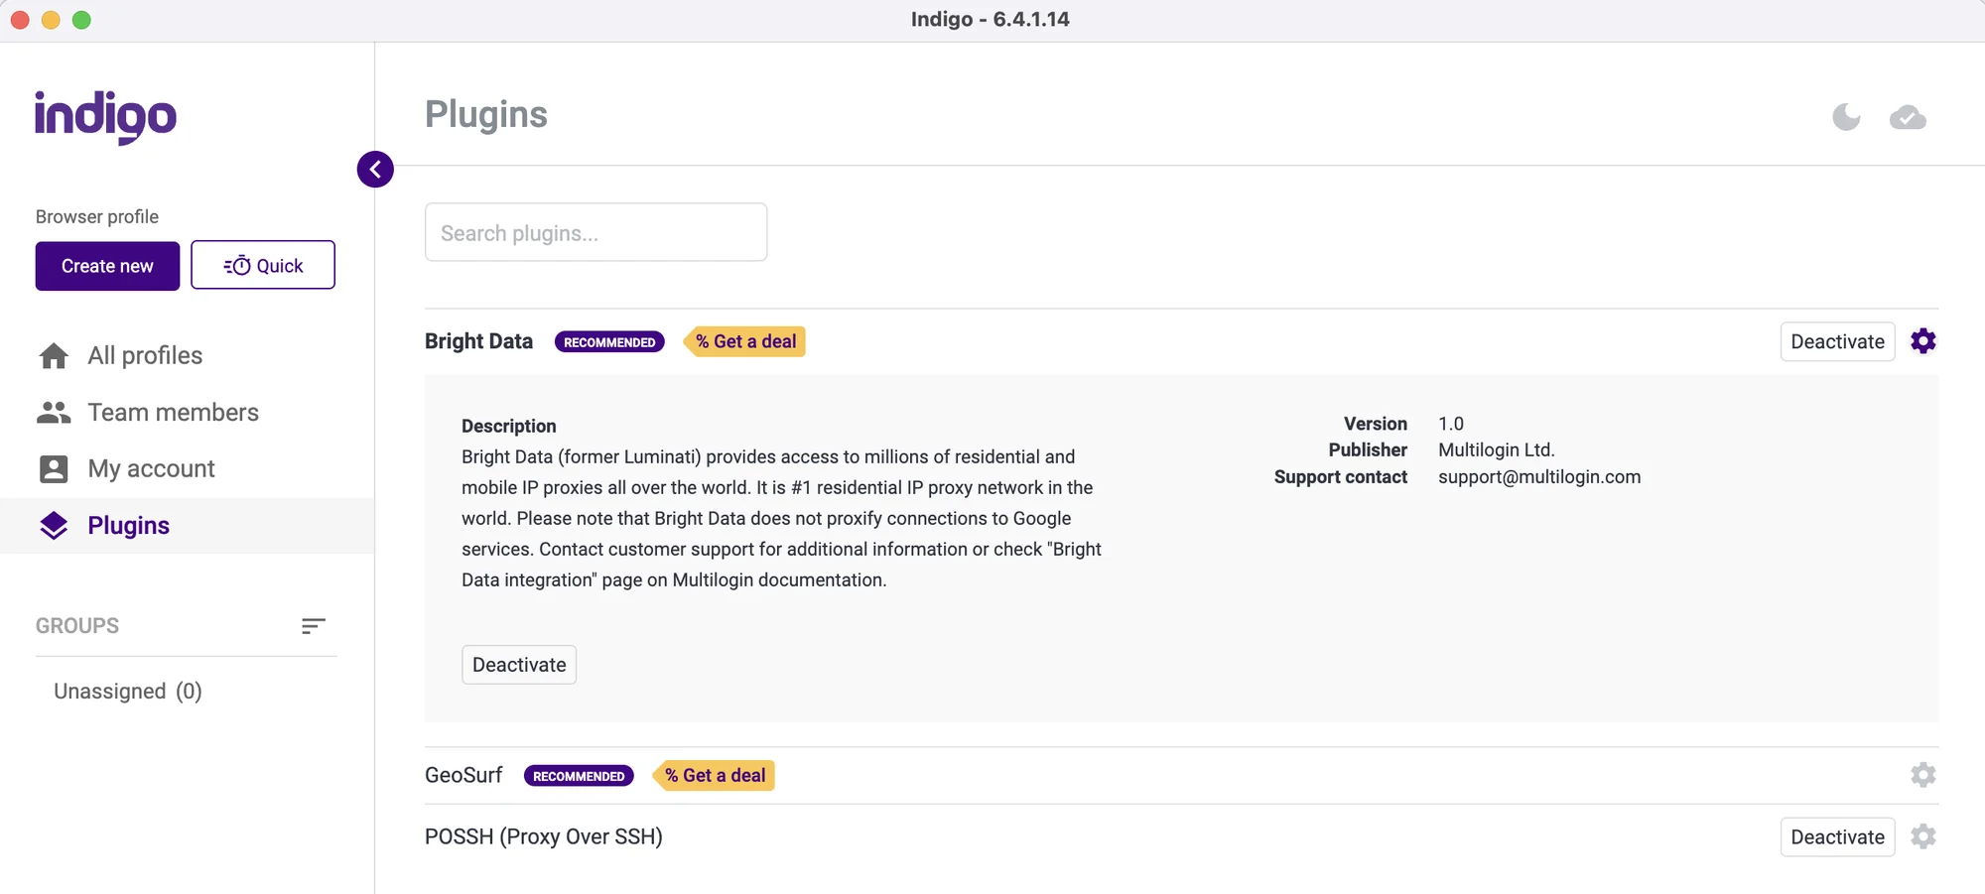This screenshot has width=1985, height=894.
Task: Open Bright Data Get a deal offer
Action: [x=745, y=341]
